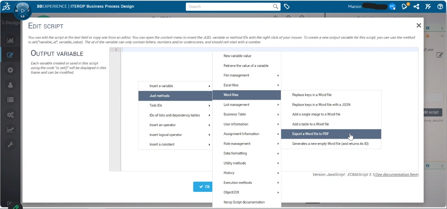447x209 pixels.
Task: Open the help question mark icon
Action: click(440, 7)
